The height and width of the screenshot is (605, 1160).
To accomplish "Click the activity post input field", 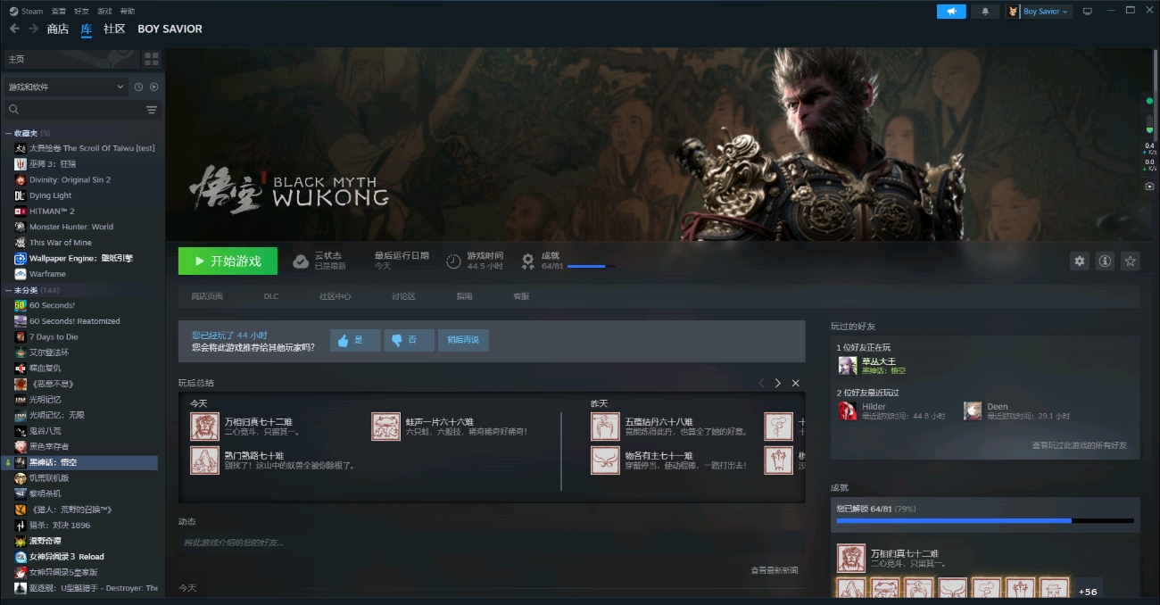I will point(491,543).
